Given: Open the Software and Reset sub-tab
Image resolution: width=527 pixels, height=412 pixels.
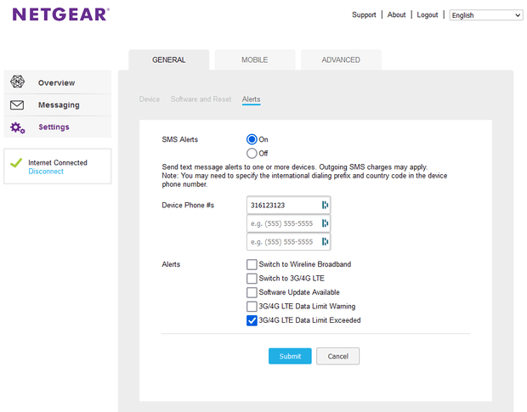Looking at the screenshot, I should pos(201,99).
